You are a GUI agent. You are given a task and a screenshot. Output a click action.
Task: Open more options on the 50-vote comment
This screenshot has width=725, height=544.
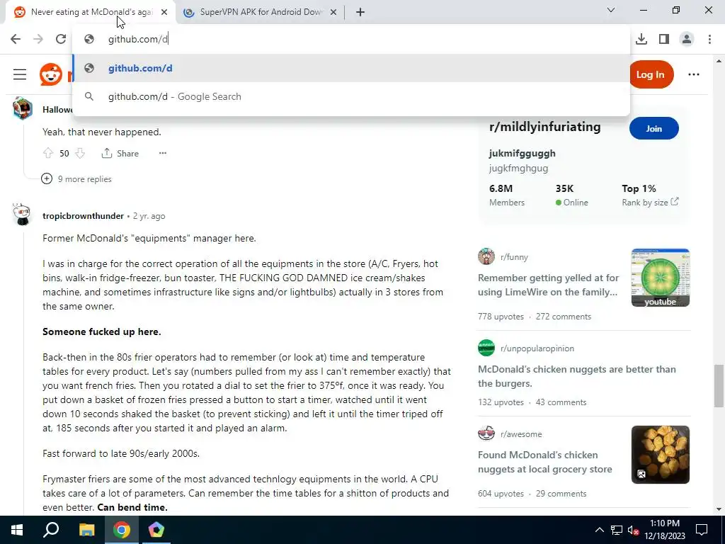pyautogui.click(x=163, y=153)
